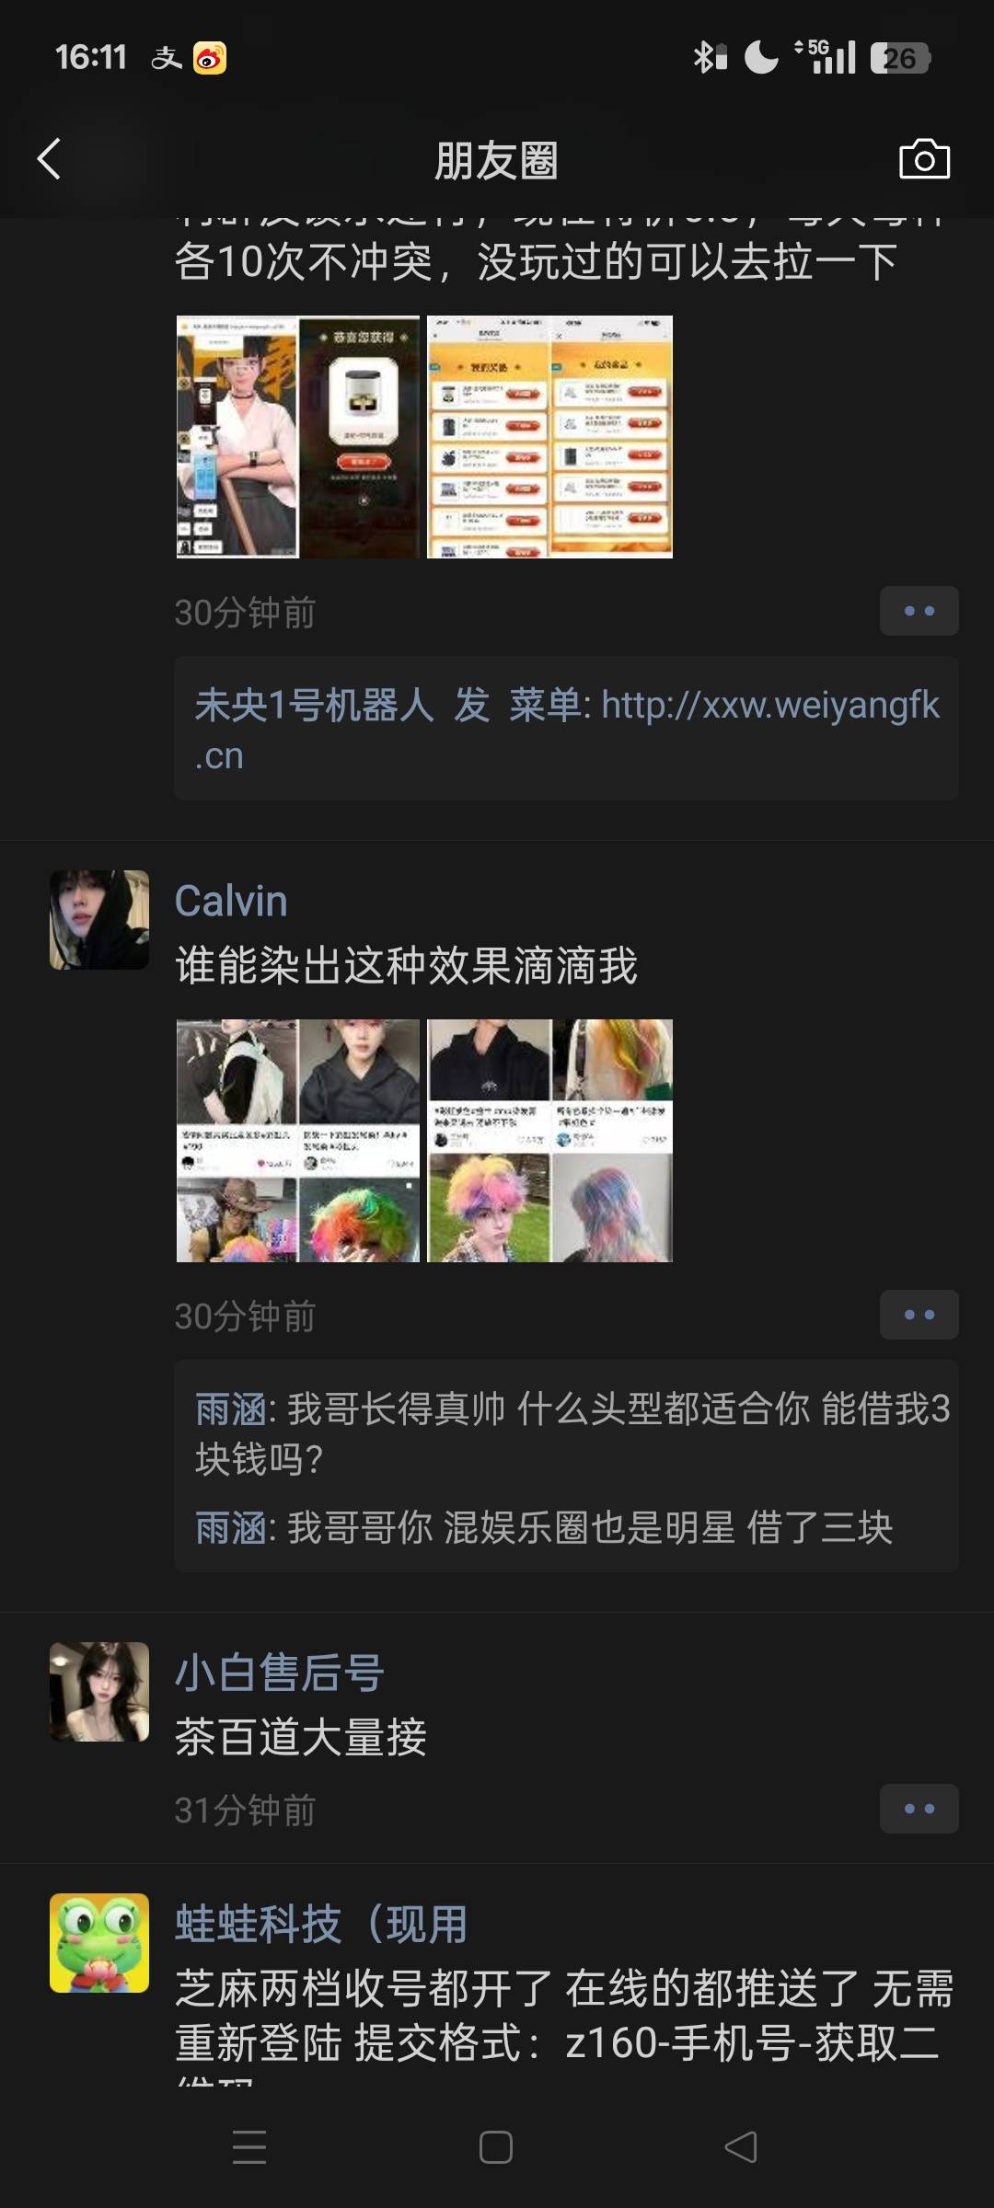Tap the Android home navigation button
This screenshot has height=2208, width=994.
click(x=496, y=2146)
